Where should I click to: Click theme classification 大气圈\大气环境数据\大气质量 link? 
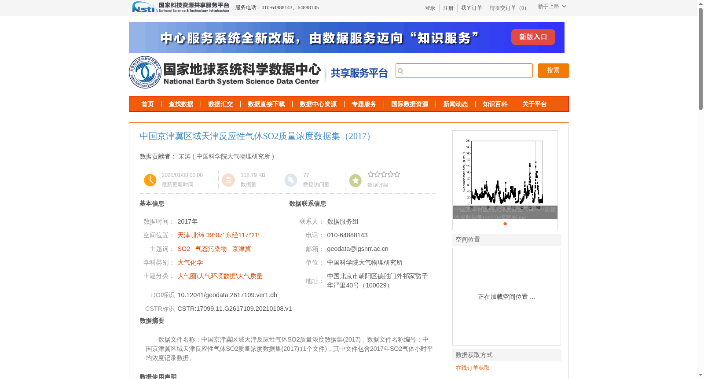220,276
